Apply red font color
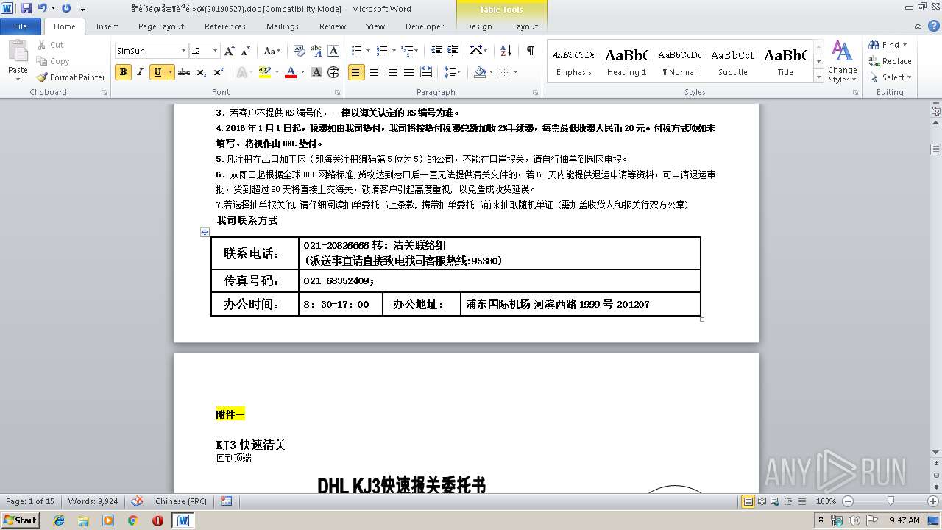This screenshot has height=530, width=942. tap(290, 72)
